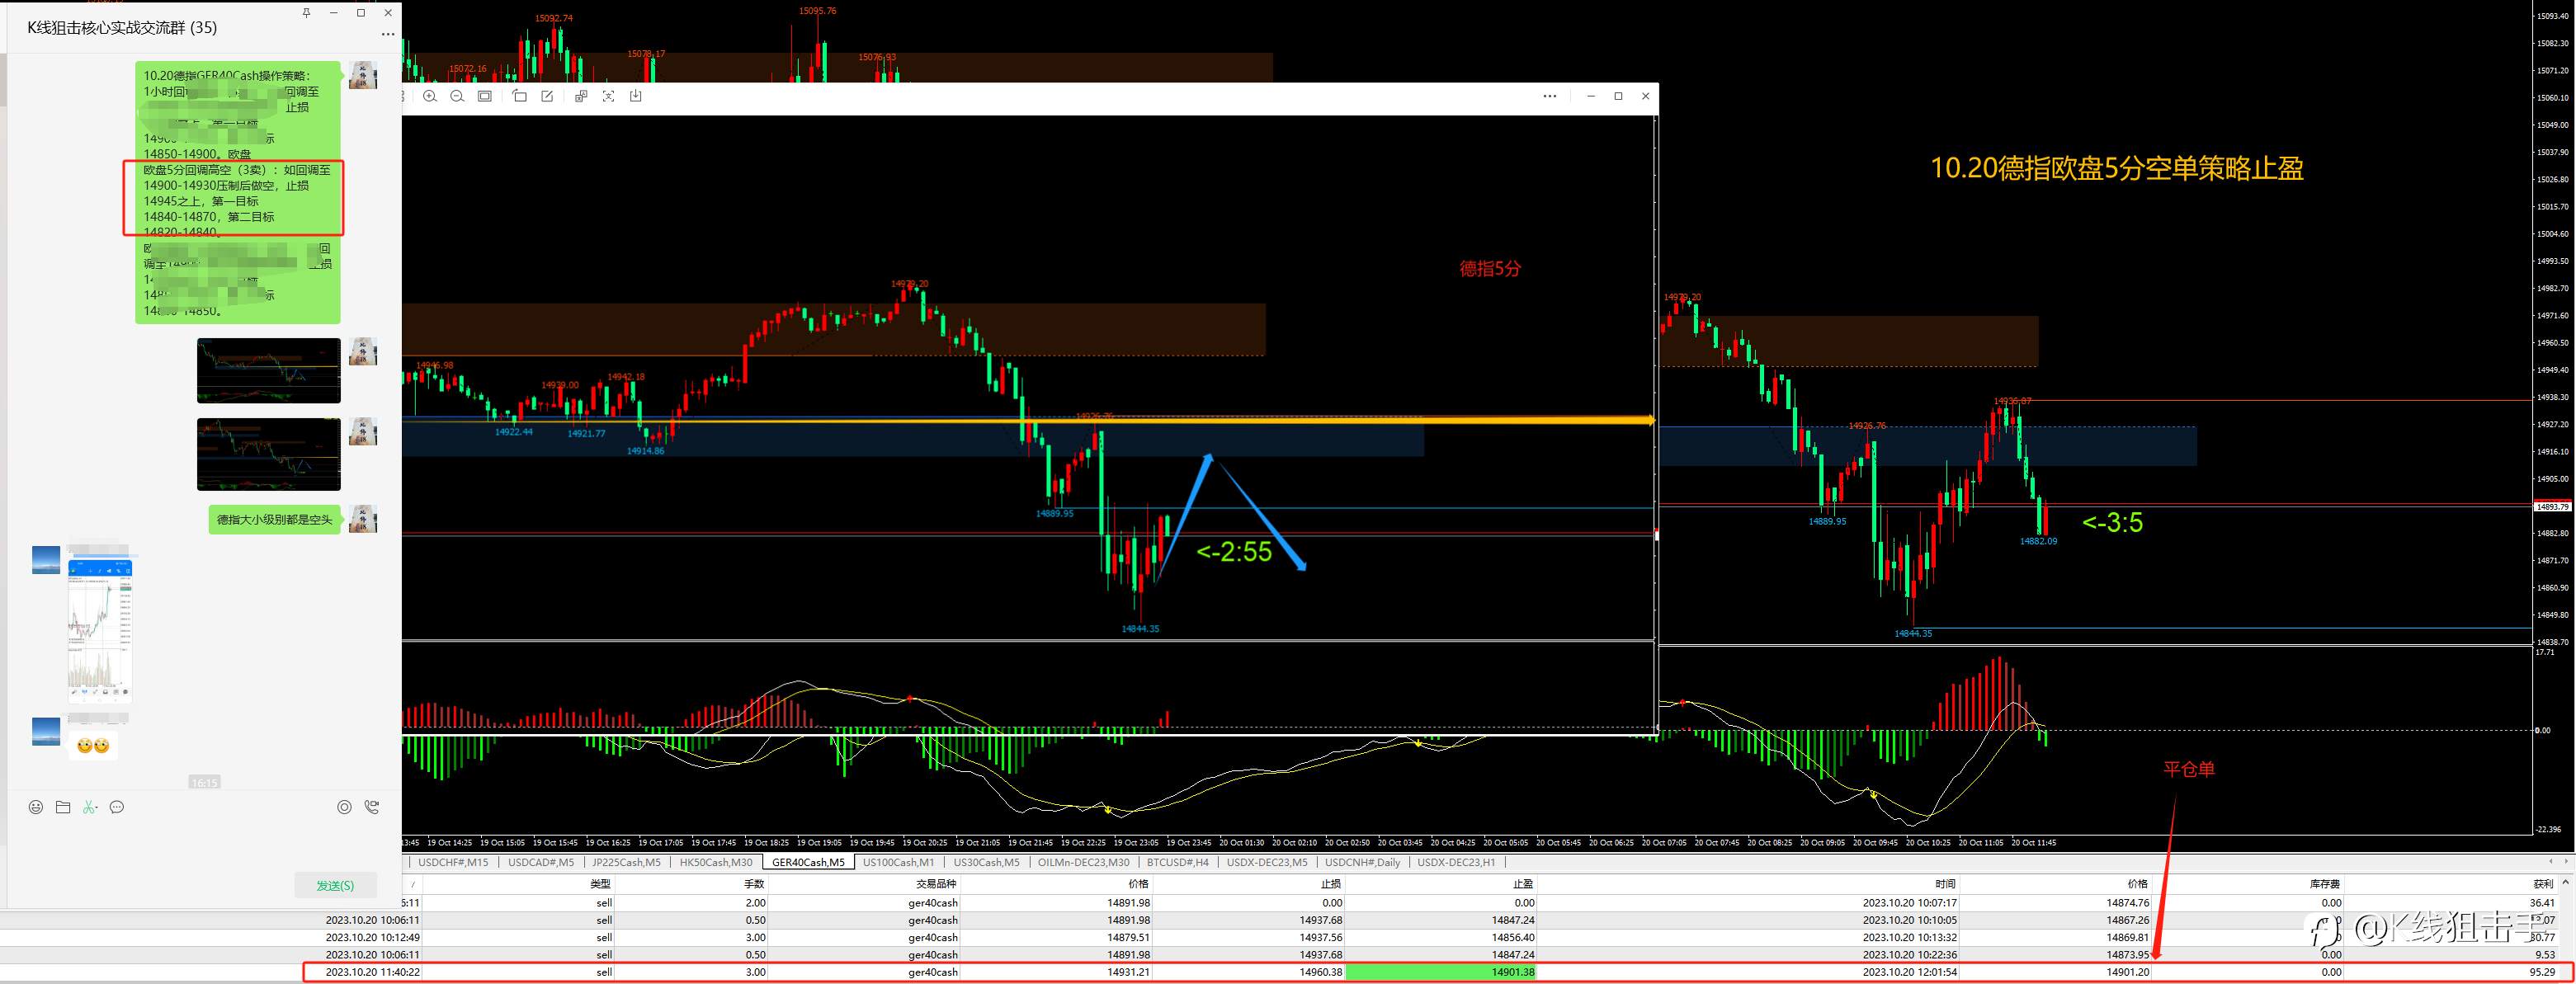Start live stream circle icon in chat
This screenshot has height=984, width=2576.
click(344, 807)
